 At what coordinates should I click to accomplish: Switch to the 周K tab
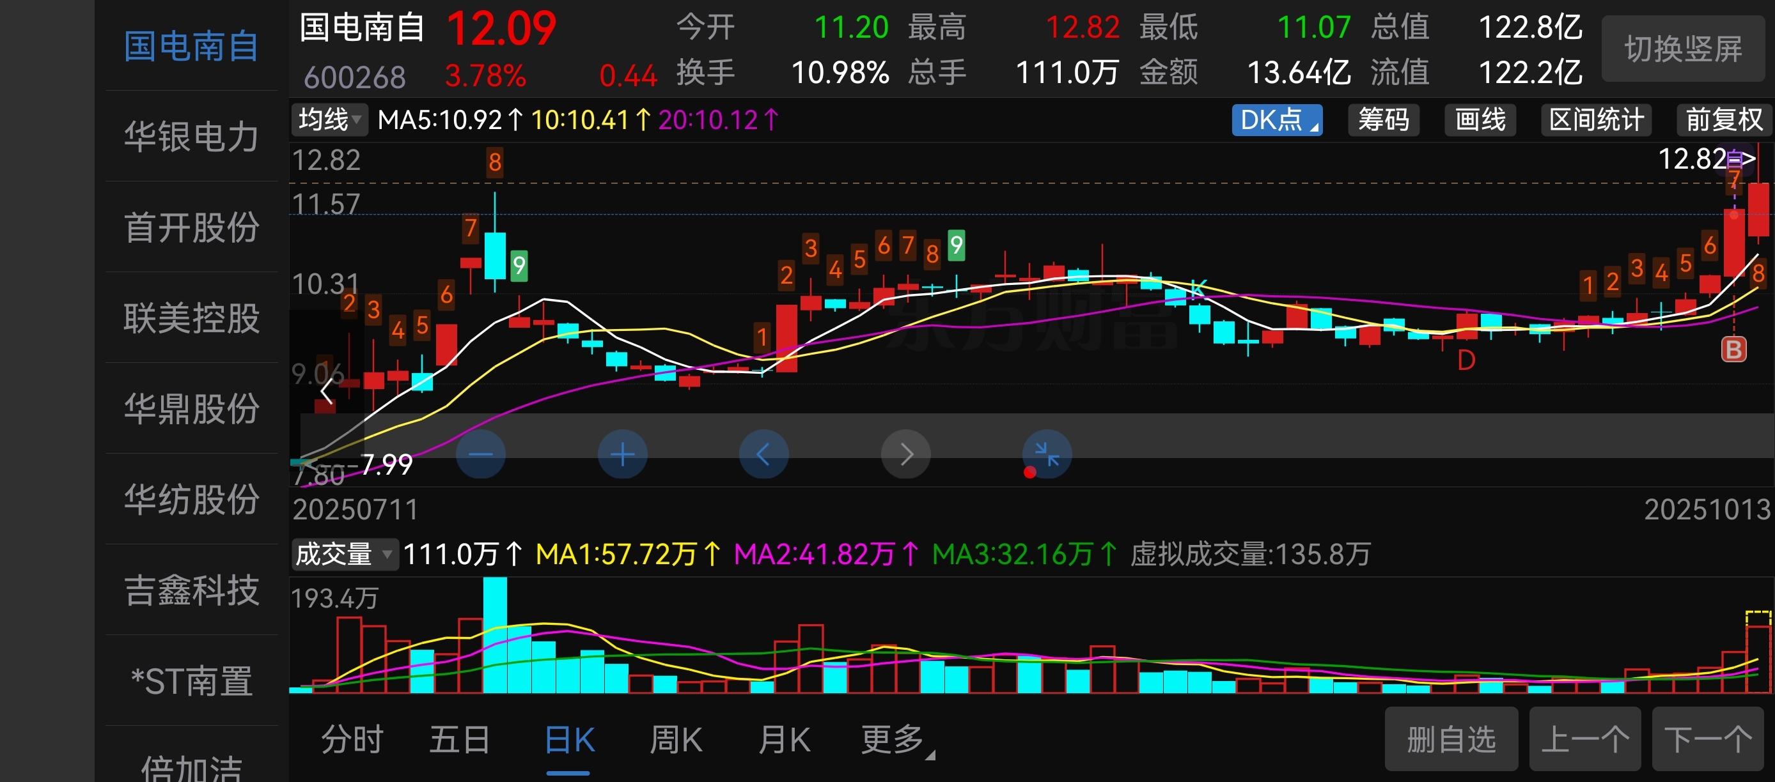pos(675,740)
